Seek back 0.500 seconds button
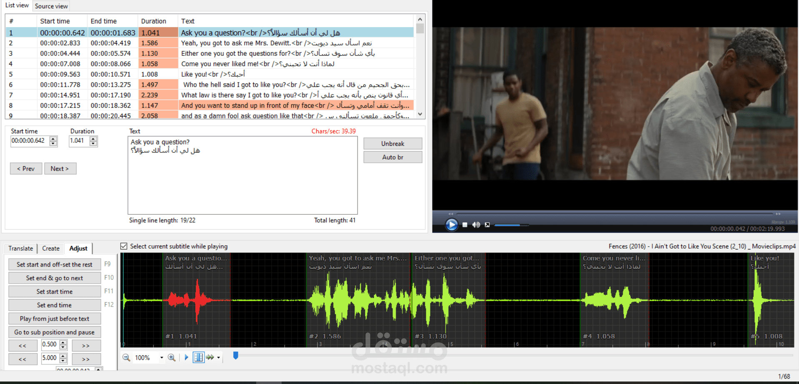The height and width of the screenshot is (384, 799). coord(22,346)
